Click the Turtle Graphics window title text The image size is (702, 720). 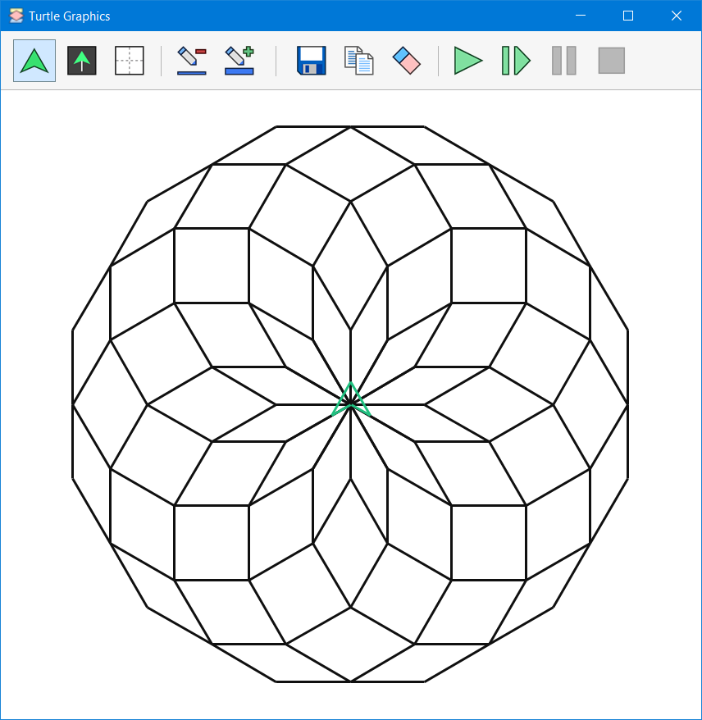[70, 16]
